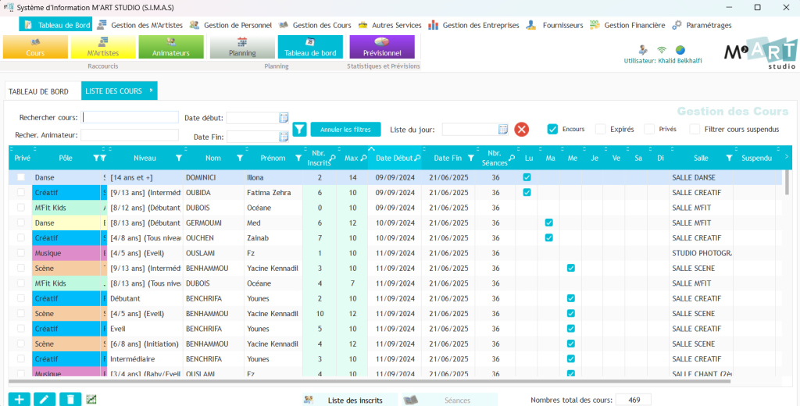The height and width of the screenshot is (406, 800).
Task: Open calendar picker for Date Fin
Action: [284, 137]
